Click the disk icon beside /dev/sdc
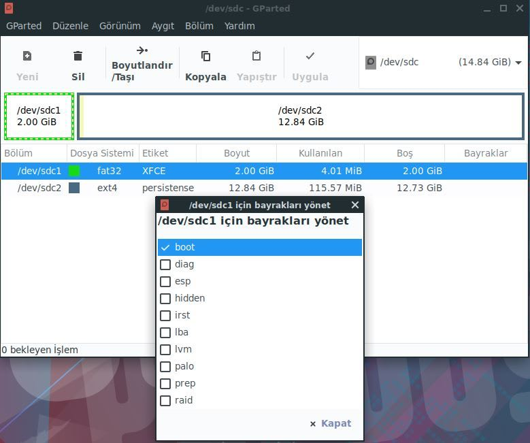530x443 pixels. coord(371,62)
